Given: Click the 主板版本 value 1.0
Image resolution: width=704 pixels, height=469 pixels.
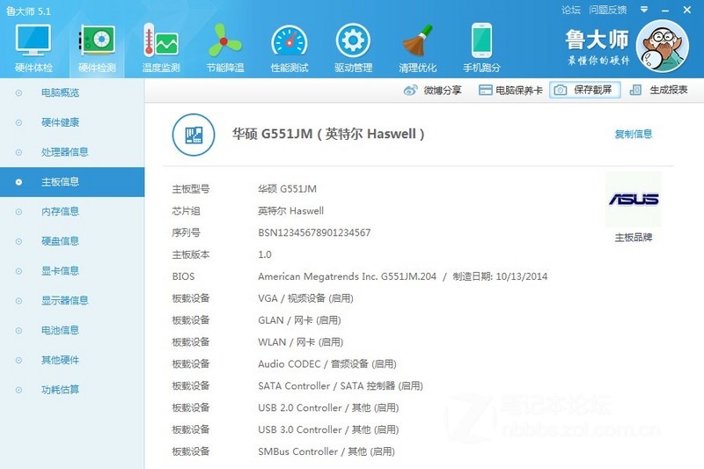Looking at the screenshot, I should [265, 254].
